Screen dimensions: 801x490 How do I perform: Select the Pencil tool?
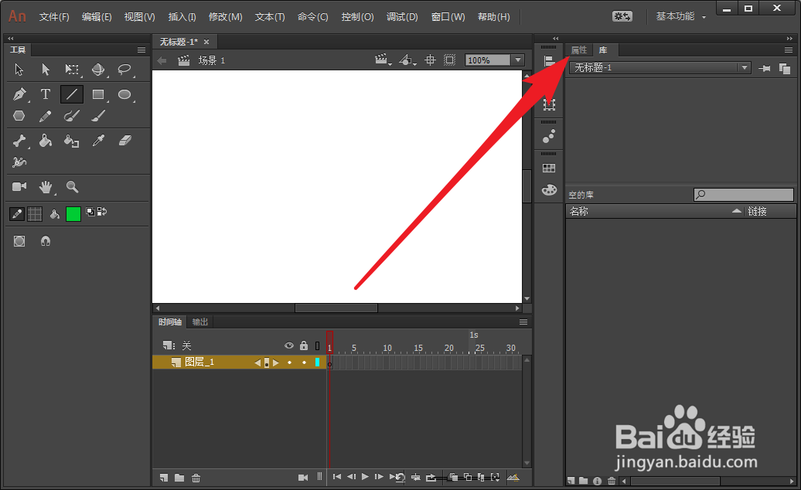coord(46,116)
